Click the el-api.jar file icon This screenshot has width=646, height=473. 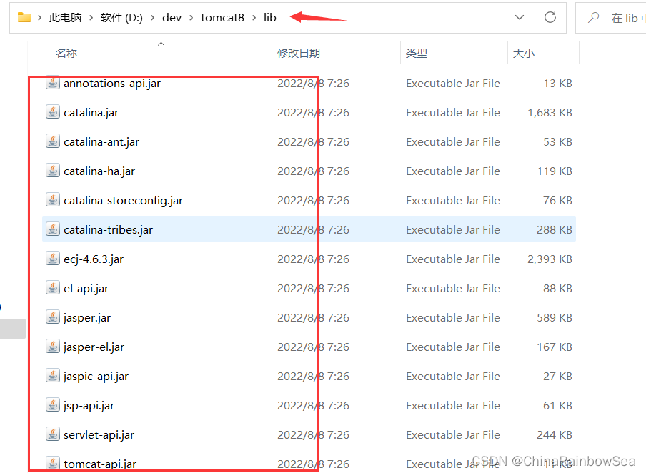pos(52,288)
